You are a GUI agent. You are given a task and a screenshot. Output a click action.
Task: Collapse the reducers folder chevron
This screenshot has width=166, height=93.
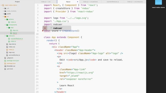tap(5, 36)
